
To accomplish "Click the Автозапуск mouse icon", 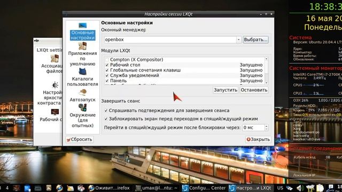I will click(82, 92).
